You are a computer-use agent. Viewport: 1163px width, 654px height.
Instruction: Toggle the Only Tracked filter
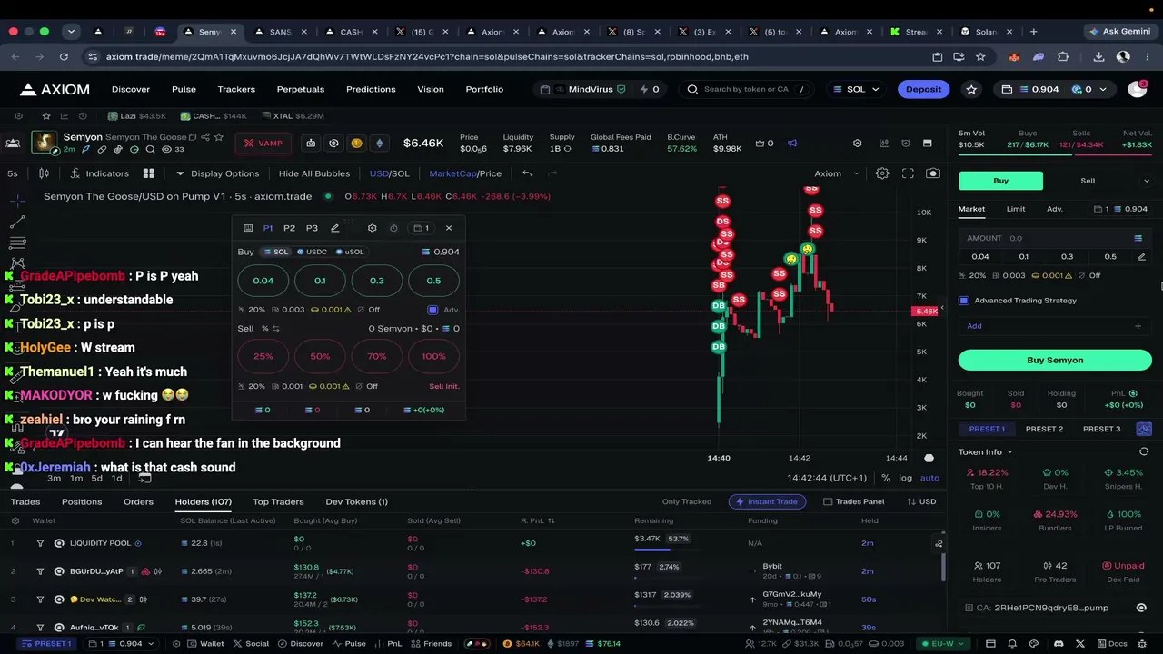687,501
